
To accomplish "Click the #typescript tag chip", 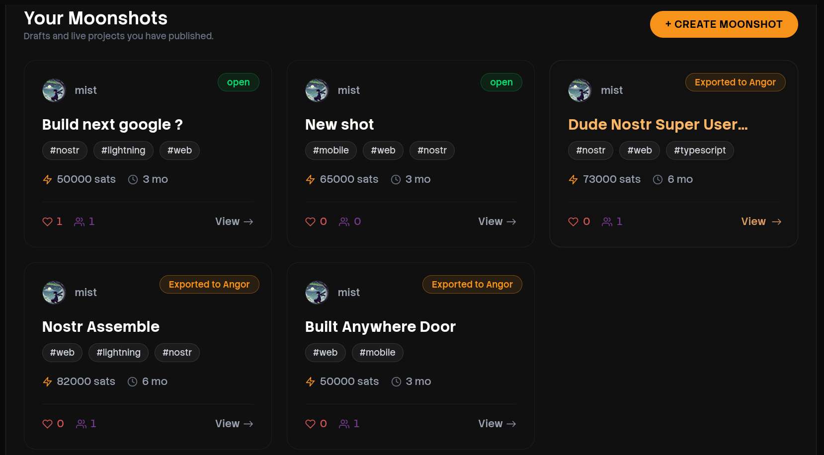I will [x=699, y=151].
